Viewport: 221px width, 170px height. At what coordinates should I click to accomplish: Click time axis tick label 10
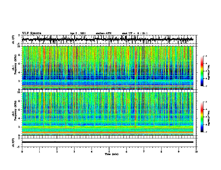pyautogui.click(x=196, y=152)
